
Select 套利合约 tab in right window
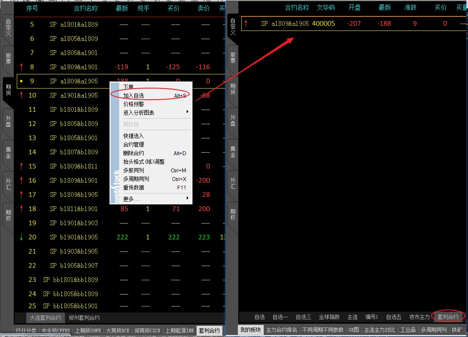click(x=448, y=317)
